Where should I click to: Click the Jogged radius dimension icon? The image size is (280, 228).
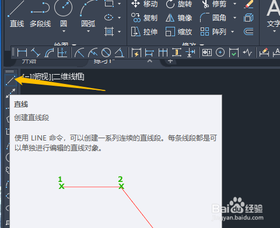[93, 52]
